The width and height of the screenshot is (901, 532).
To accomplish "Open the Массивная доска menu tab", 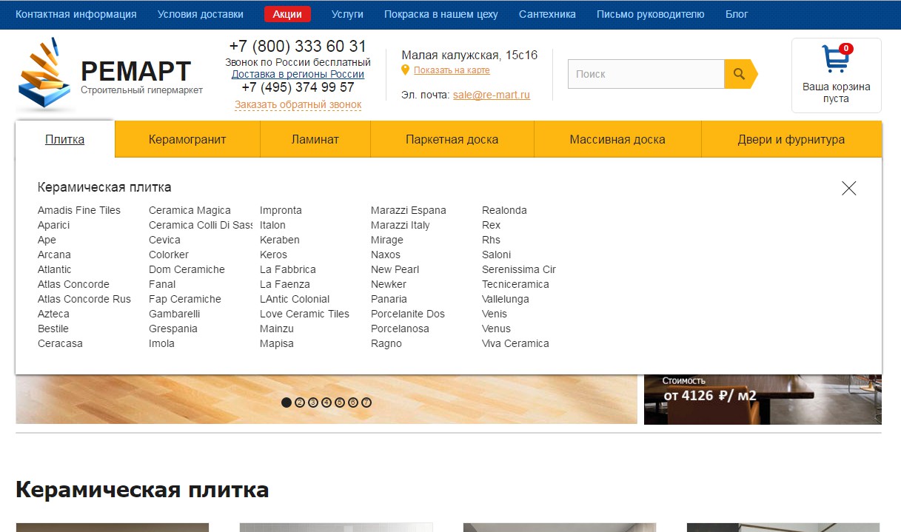I will (617, 139).
